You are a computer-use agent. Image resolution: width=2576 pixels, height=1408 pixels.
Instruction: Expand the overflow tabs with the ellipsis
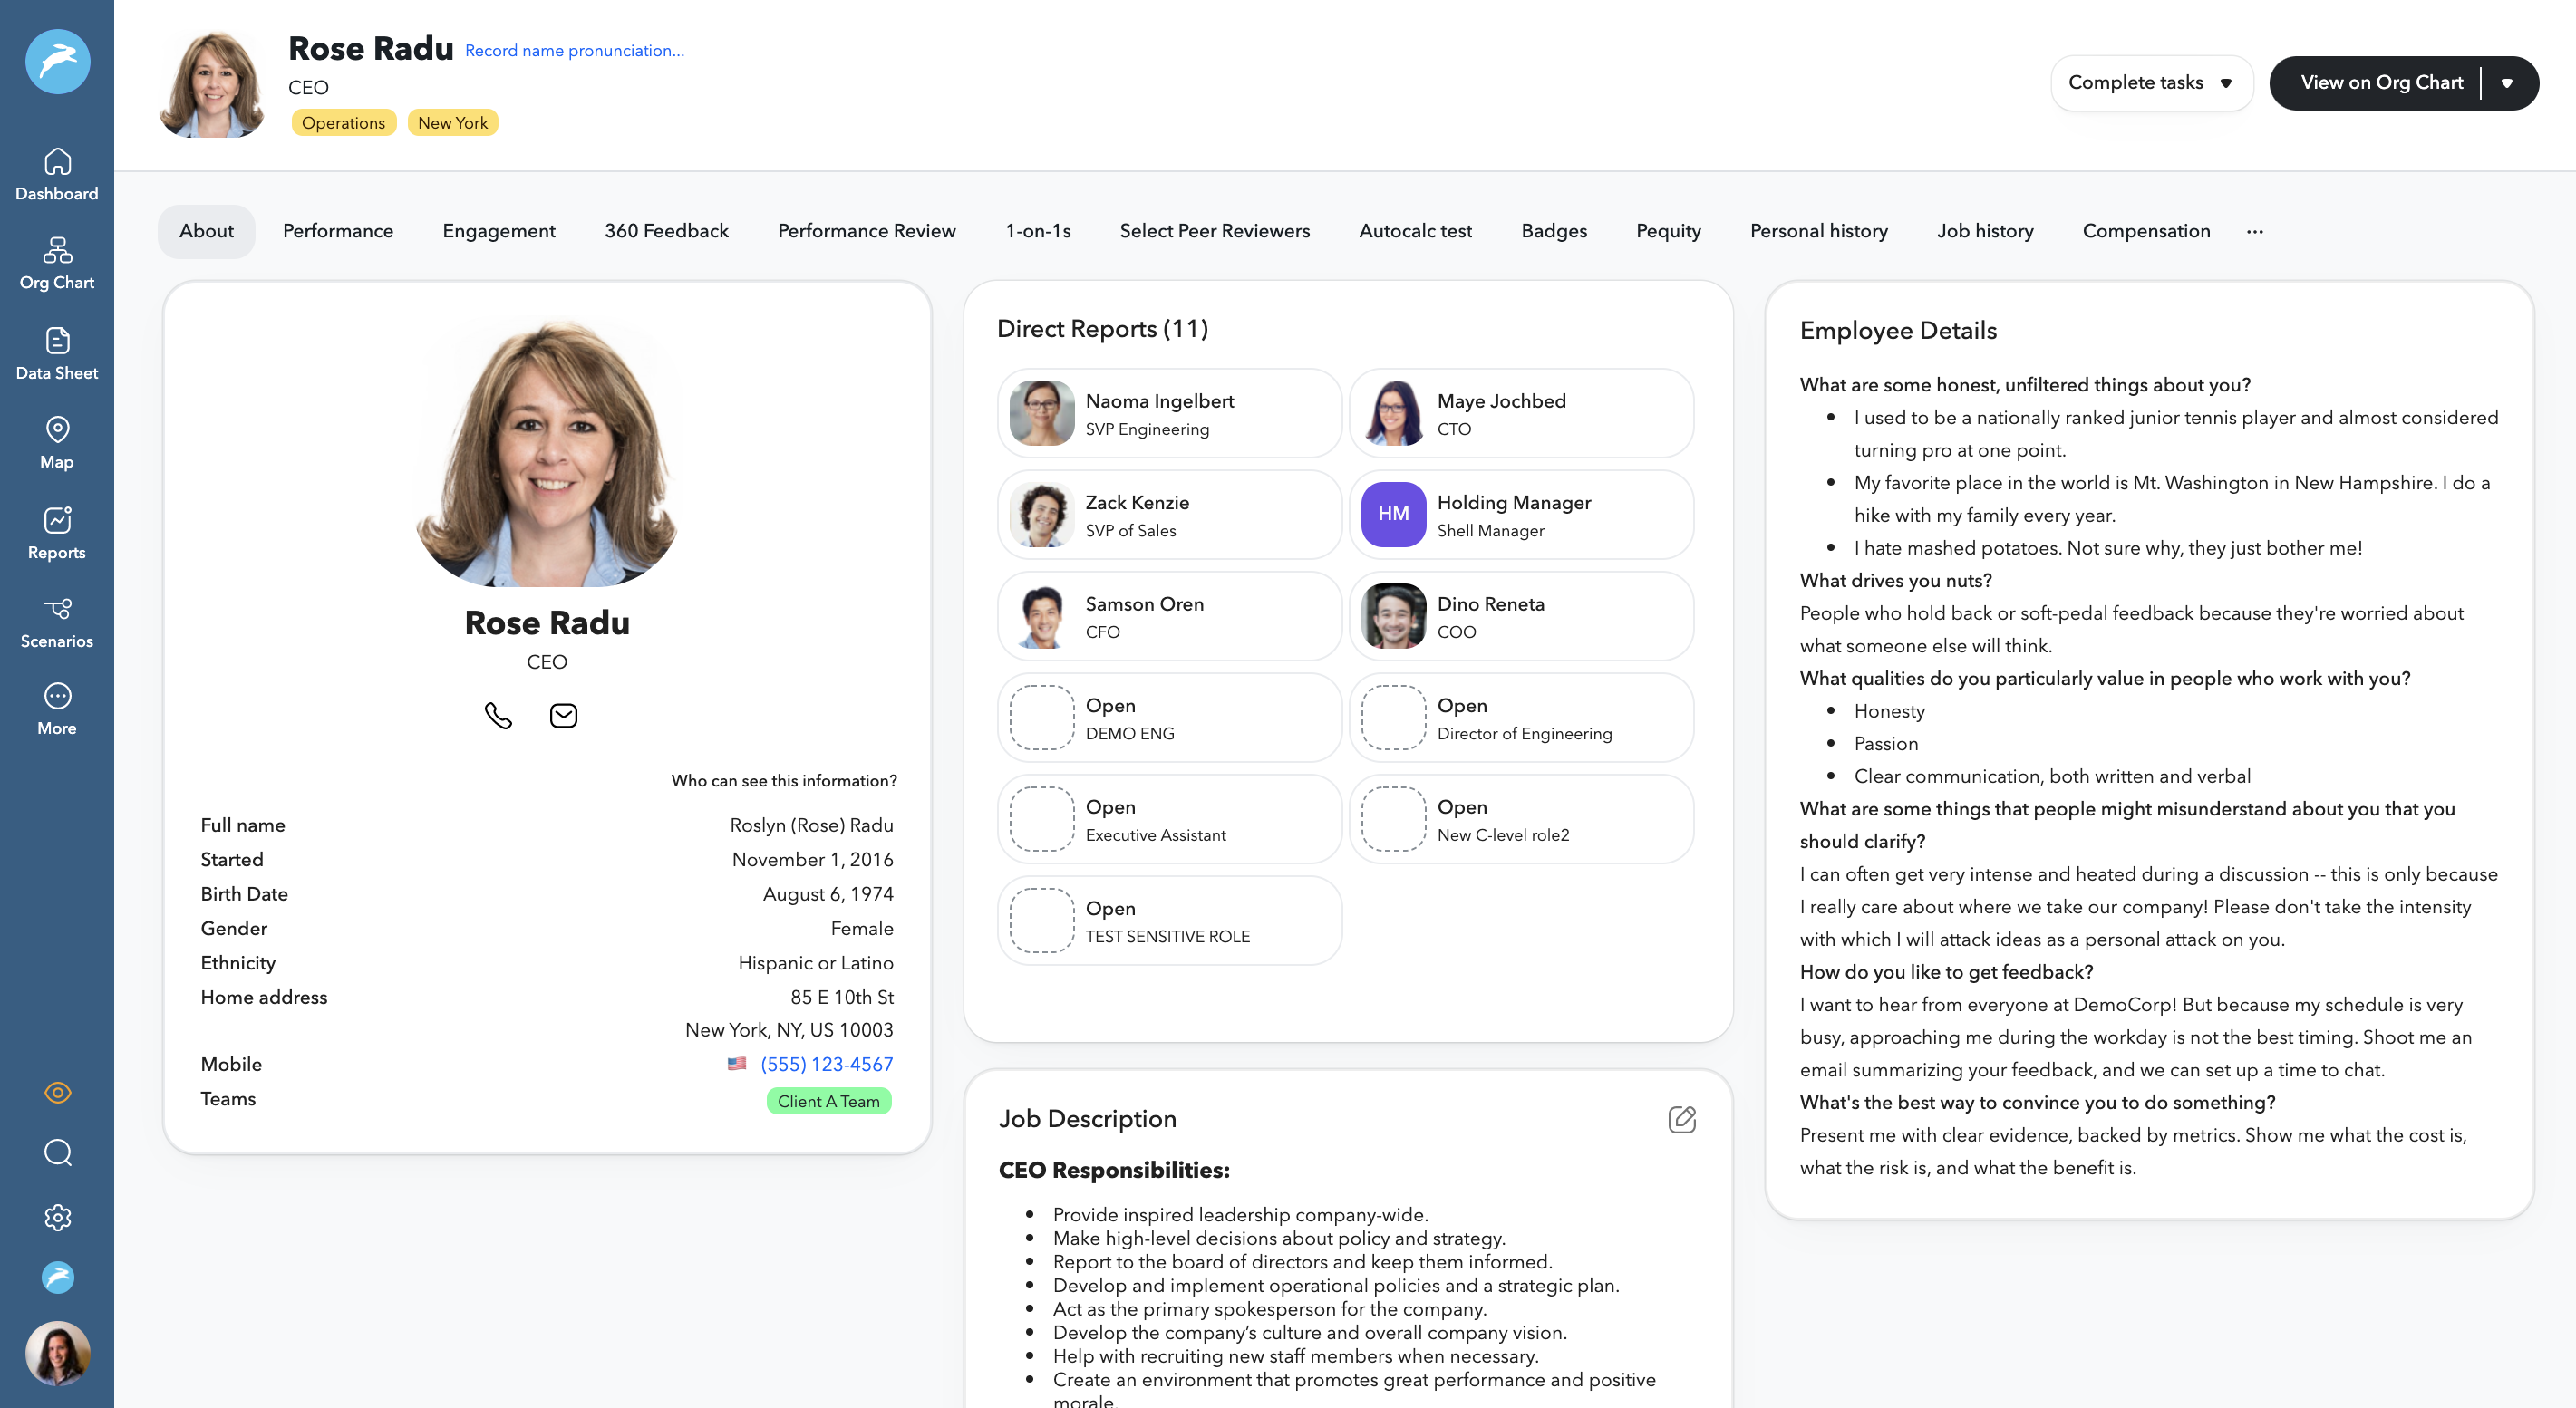pyautogui.click(x=2255, y=231)
